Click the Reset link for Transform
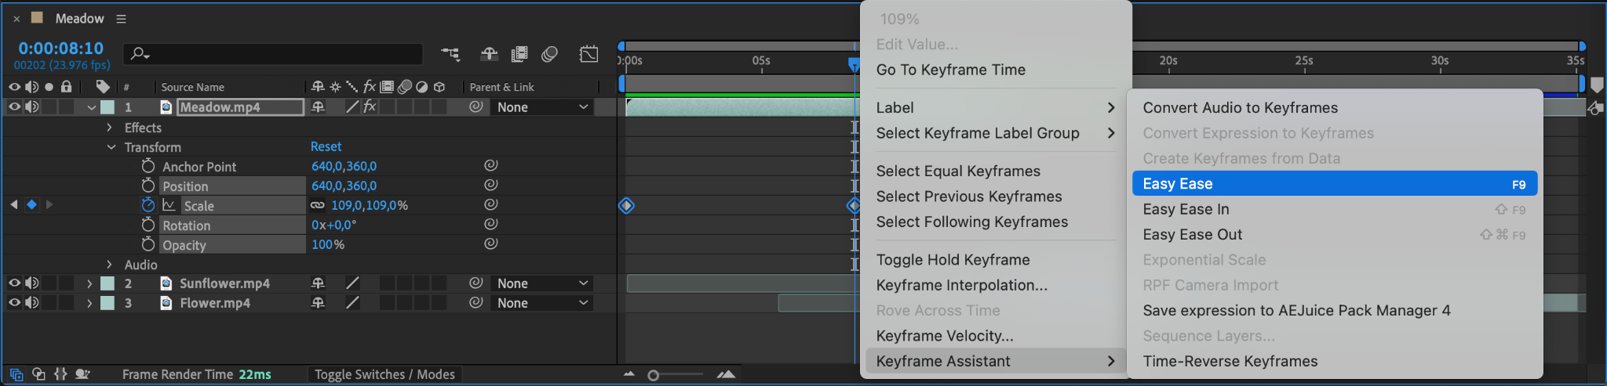This screenshot has height=386, width=1607. click(x=326, y=146)
